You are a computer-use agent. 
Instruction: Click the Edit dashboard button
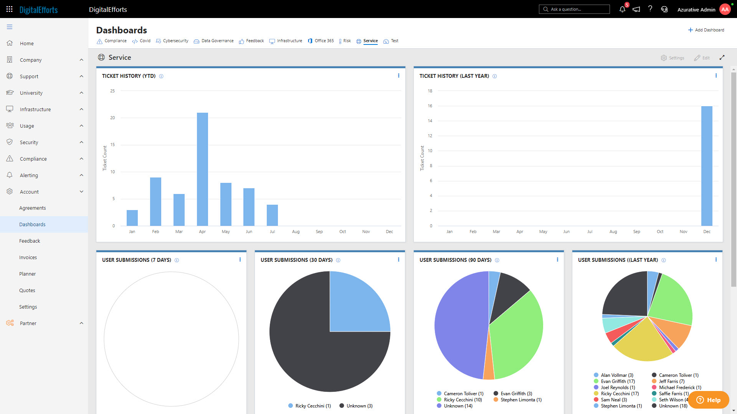coord(703,57)
